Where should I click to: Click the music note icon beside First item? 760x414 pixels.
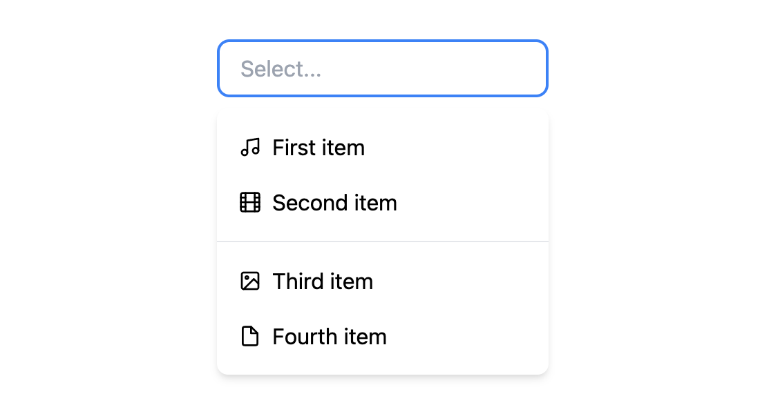250,147
